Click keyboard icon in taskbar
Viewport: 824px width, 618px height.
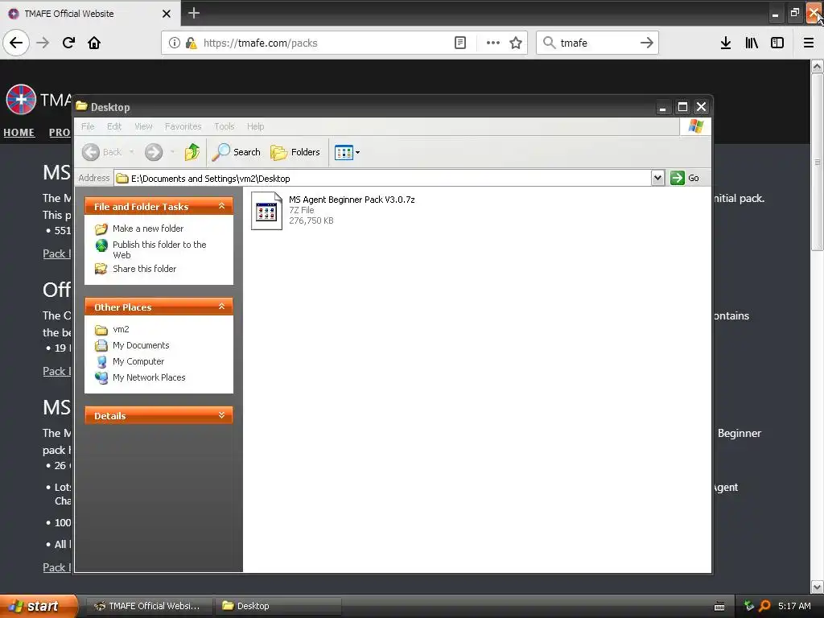tap(719, 607)
